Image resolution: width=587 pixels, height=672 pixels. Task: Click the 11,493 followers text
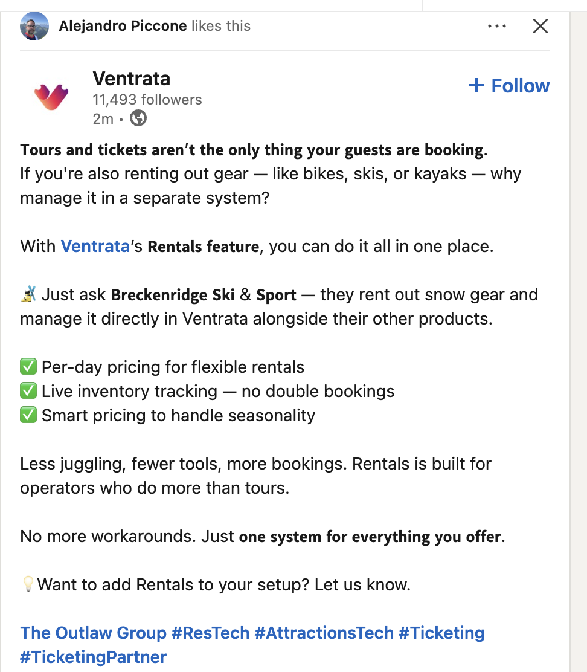[x=147, y=100]
